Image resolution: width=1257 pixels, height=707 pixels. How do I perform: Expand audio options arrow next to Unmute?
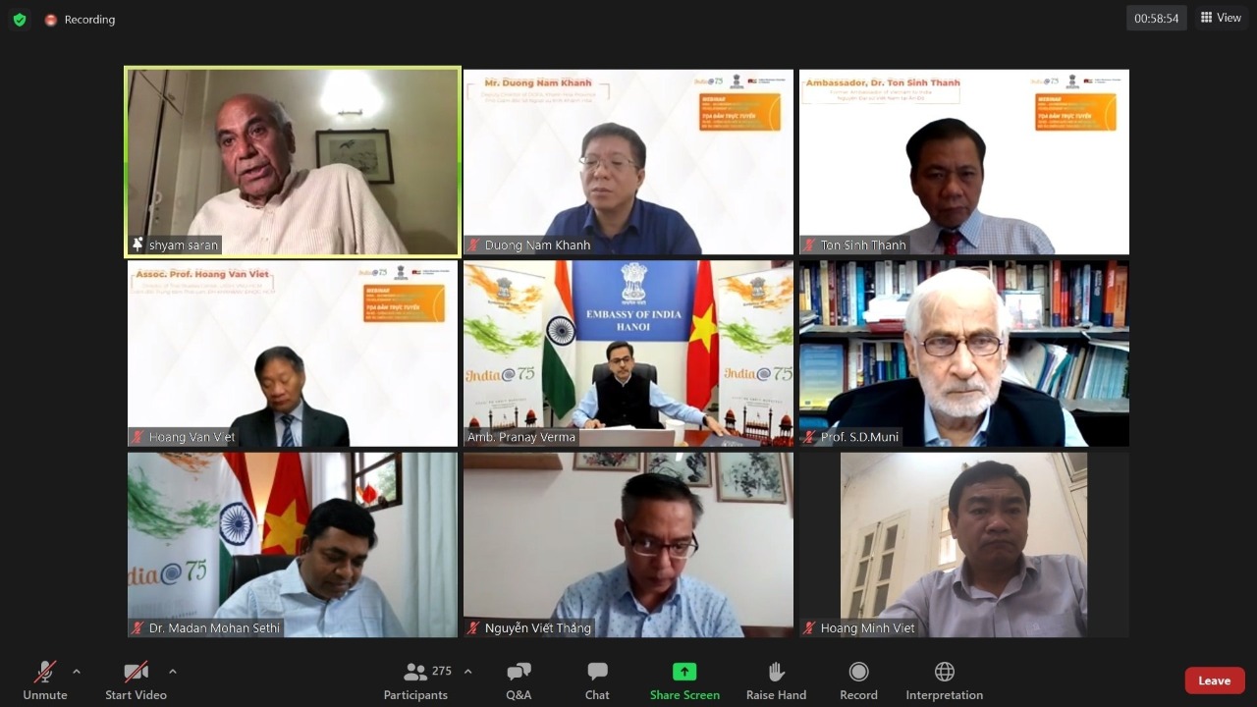pyautogui.click(x=77, y=672)
